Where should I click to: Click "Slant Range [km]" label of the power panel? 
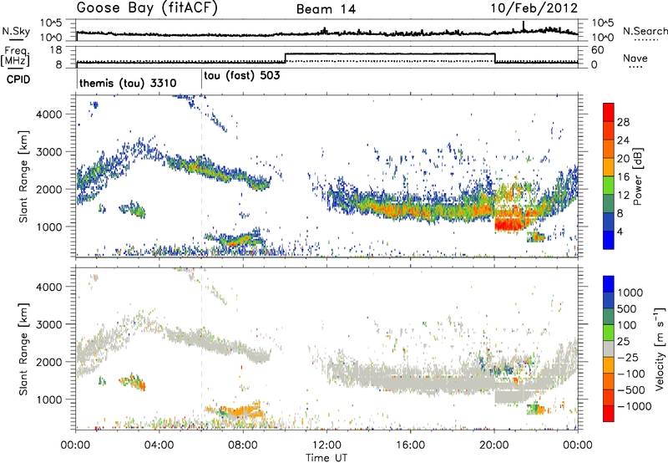[x=23, y=176]
